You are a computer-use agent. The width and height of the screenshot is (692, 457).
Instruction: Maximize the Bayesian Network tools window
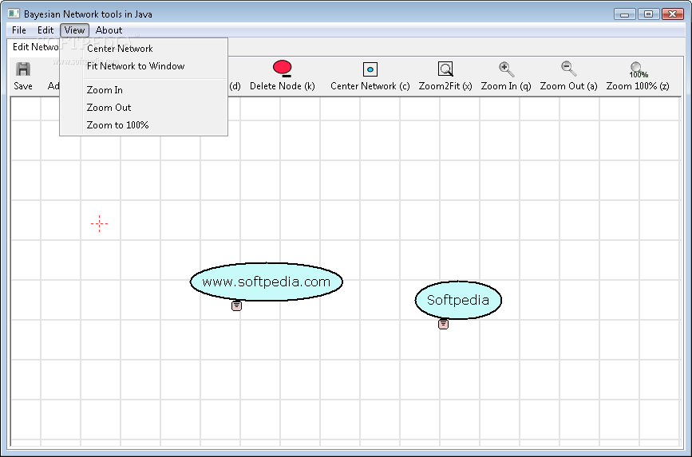[648, 14]
